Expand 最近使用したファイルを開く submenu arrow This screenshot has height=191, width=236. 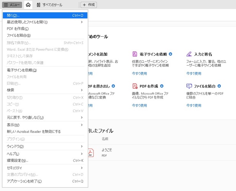coord(82,22)
